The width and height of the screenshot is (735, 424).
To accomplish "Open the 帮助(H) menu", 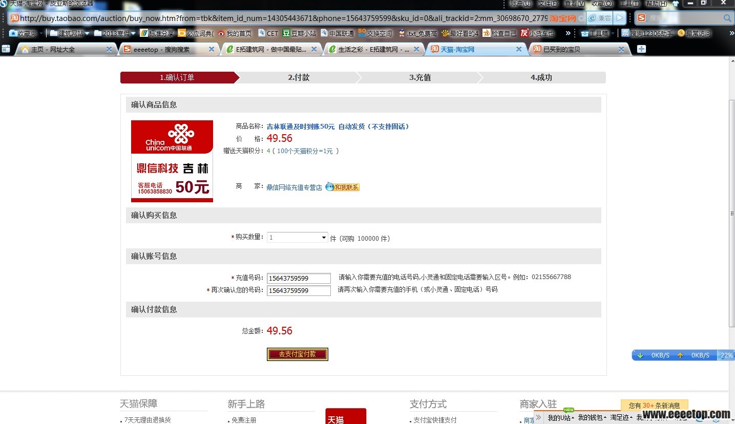I will point(656,3).
